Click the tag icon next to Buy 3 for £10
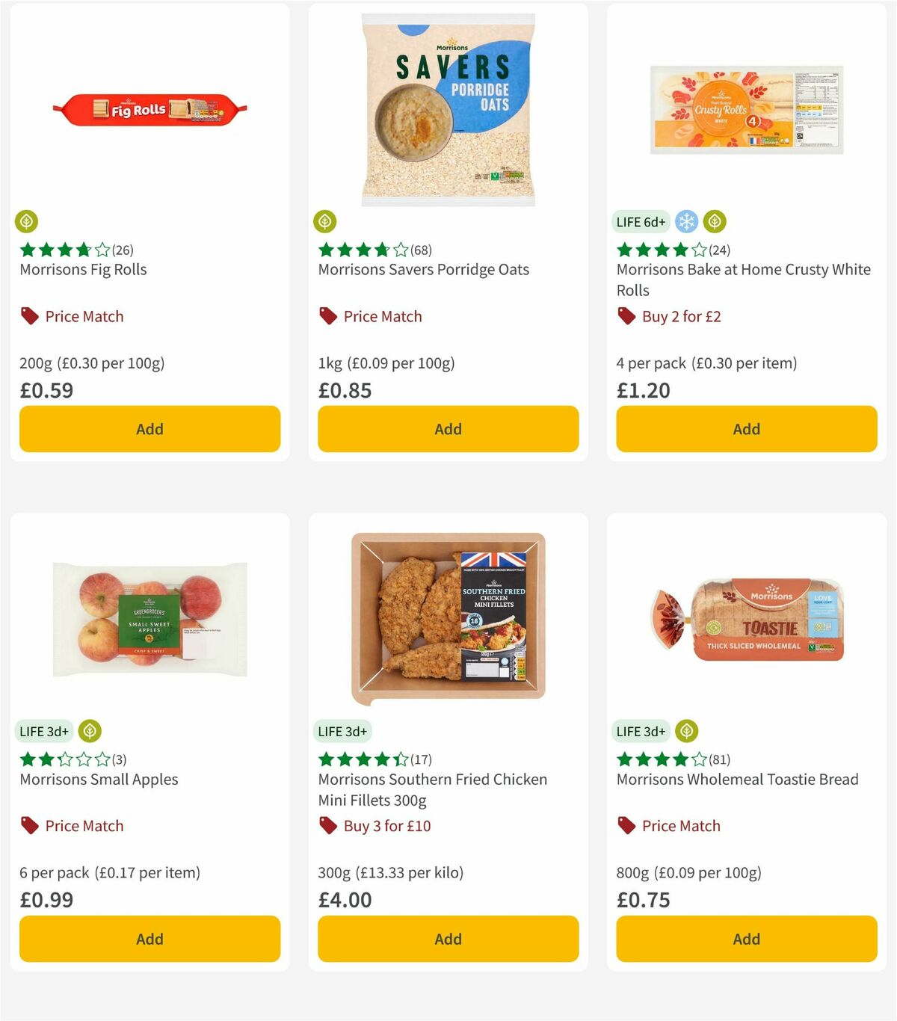The width and height of the screenshot is (897, 1021). (x=327, y=825)
